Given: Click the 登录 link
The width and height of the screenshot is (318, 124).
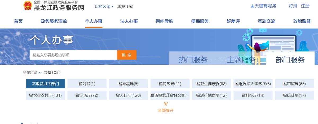Looking at the screenshot, I should coord(293,6).
